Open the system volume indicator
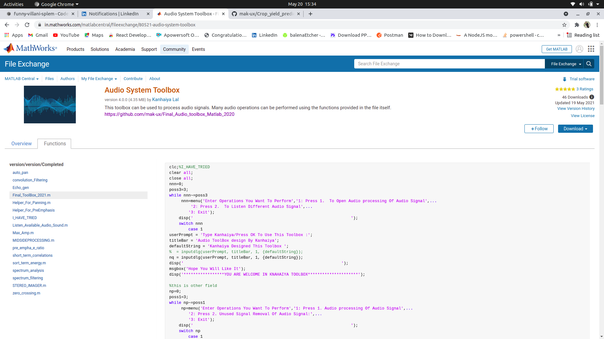 (x=582, y=4)
